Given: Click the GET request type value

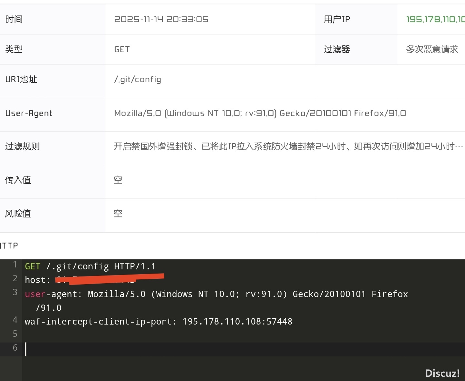Looking at the screenshot, I should (x=122, y=49).
